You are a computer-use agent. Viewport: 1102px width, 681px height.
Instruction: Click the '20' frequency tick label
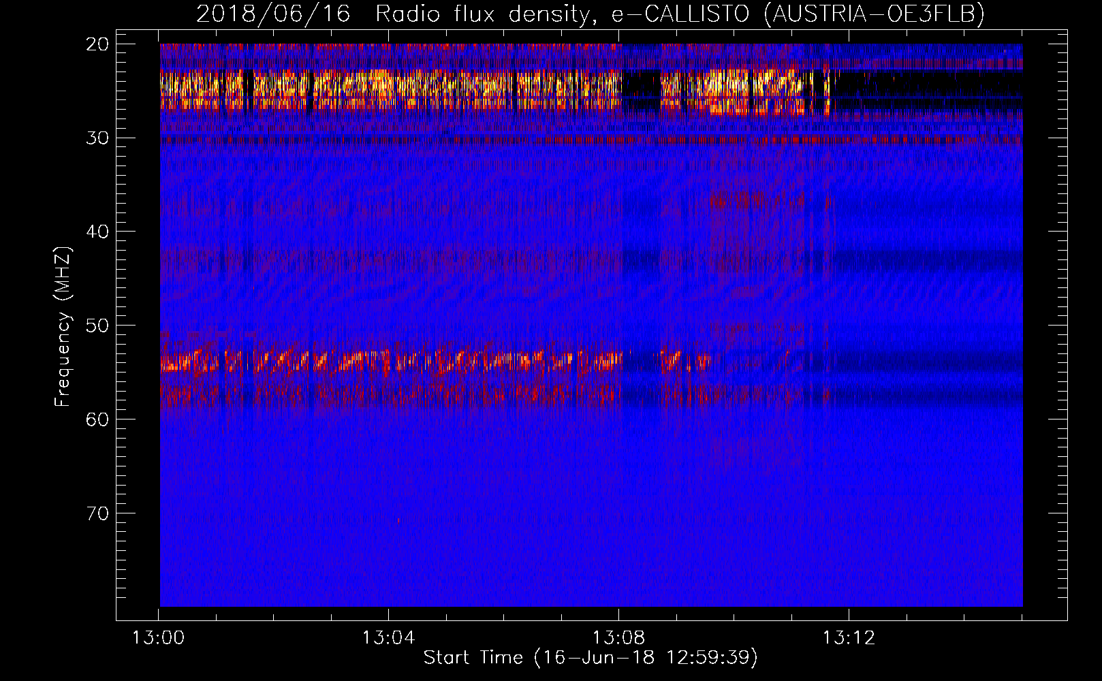coord(98,44)
